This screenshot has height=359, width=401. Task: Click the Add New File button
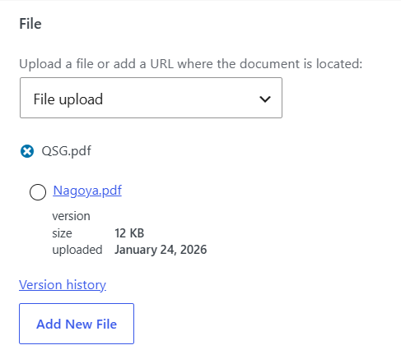[x=77, y=324]
